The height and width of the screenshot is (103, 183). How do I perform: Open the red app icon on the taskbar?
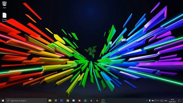[79, 100]
